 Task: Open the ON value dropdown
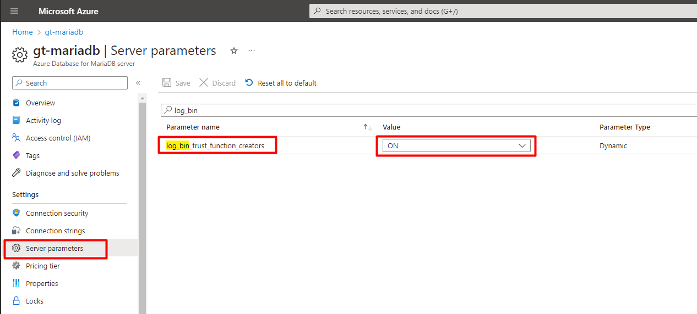pos(456,145)
